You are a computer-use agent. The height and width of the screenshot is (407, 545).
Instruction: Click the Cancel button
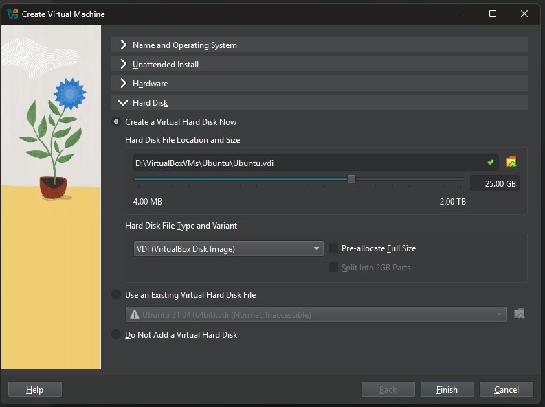[x=507, y=390]
